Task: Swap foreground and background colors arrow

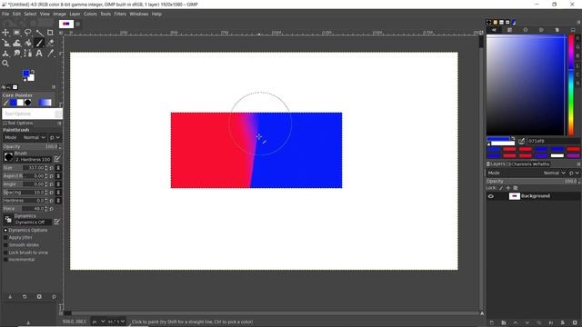Action: [x=33, y=72]
